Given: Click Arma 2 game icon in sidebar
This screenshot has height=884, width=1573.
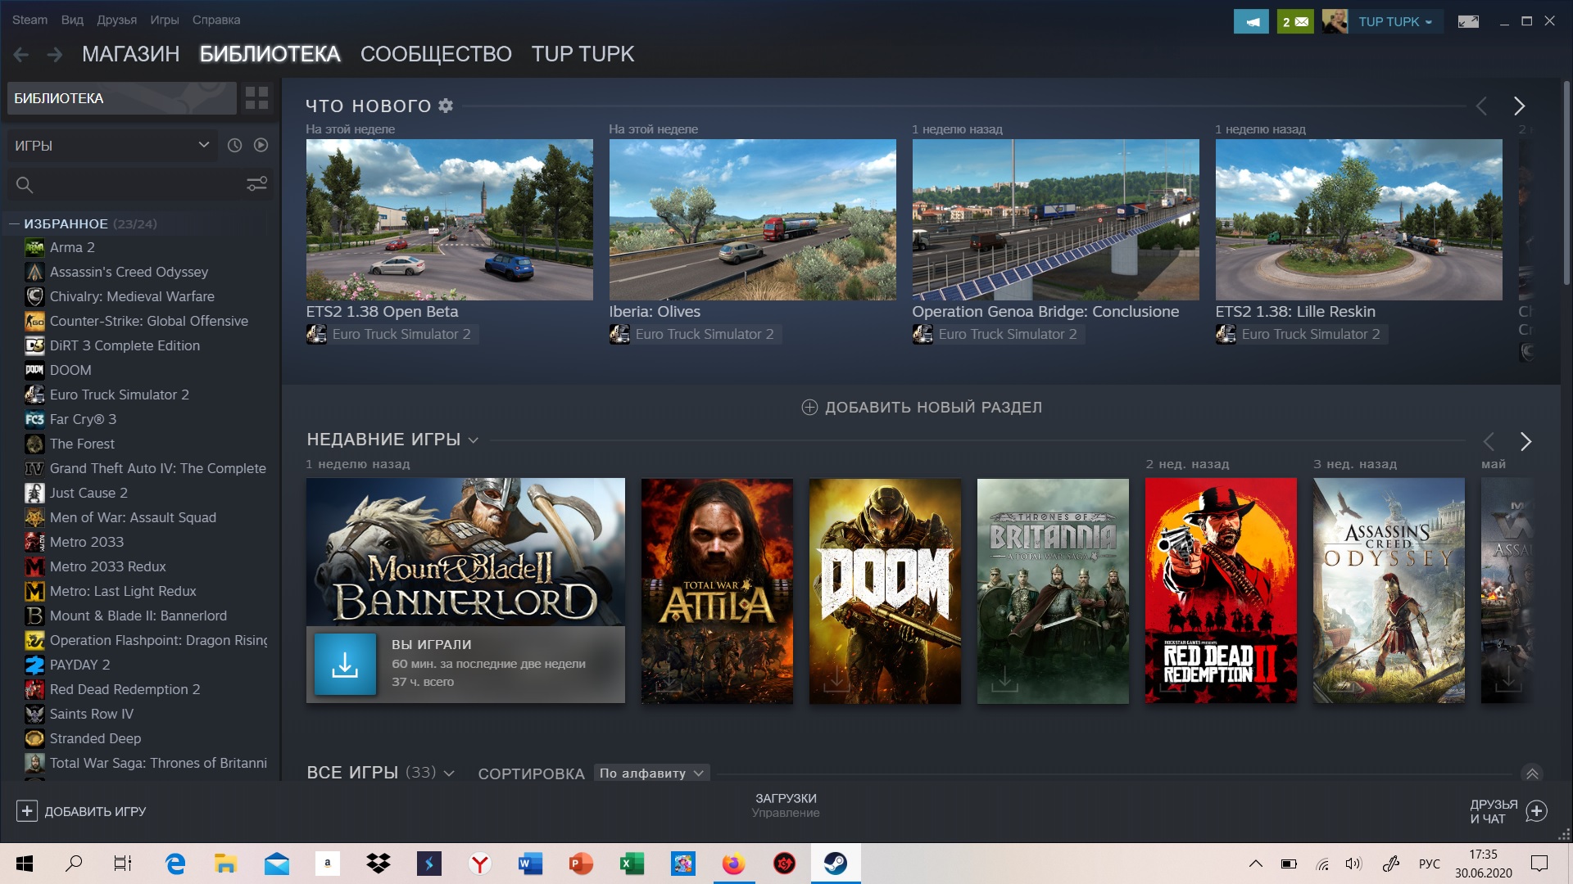Looking at the screenshot, I should 34,247.
